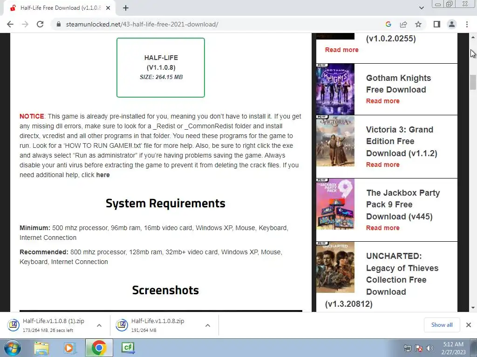Click the forward navigation arrow
This screenshot has height=357, width=477.
(x=25, y=24)
